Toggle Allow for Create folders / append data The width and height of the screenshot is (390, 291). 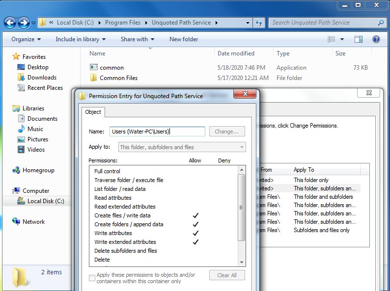195,224
